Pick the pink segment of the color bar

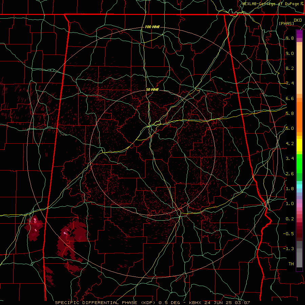[x=299, y=205]
